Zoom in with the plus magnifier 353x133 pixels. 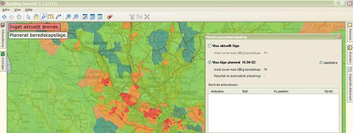point(68,17)
